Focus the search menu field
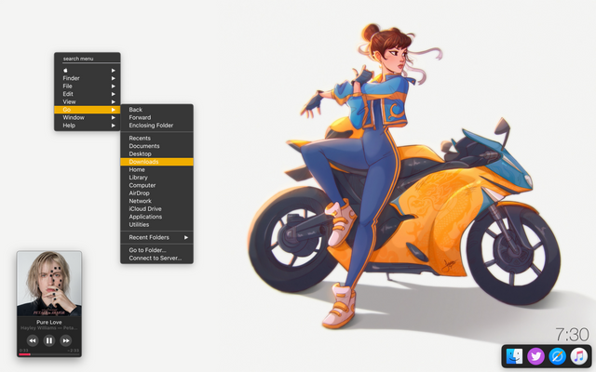This screenshot has width=596, height=372. point(91,59)
